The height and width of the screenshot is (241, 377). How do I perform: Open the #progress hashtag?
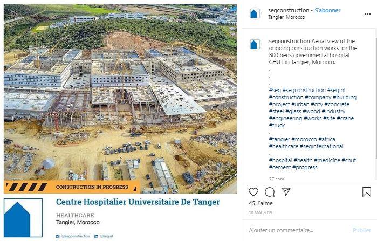(305, 167)
